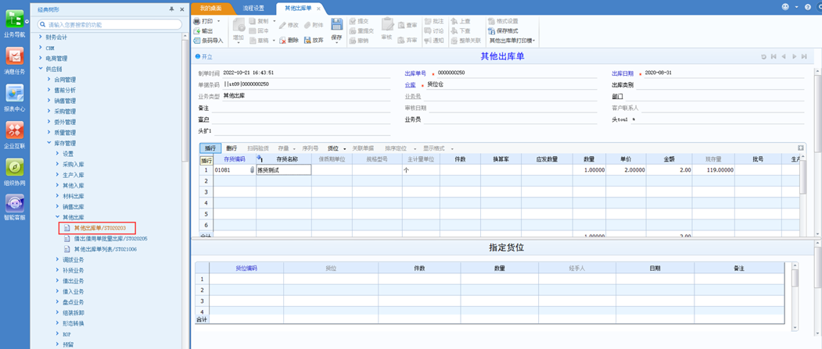Maximize the detail grid with corner icon
Image resolution: width=822 pixels, height=349 pixels.
[801, 148]
